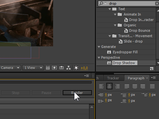159x119 pixels.
Task: Click the exposure value +0,0
Action: 84,68
